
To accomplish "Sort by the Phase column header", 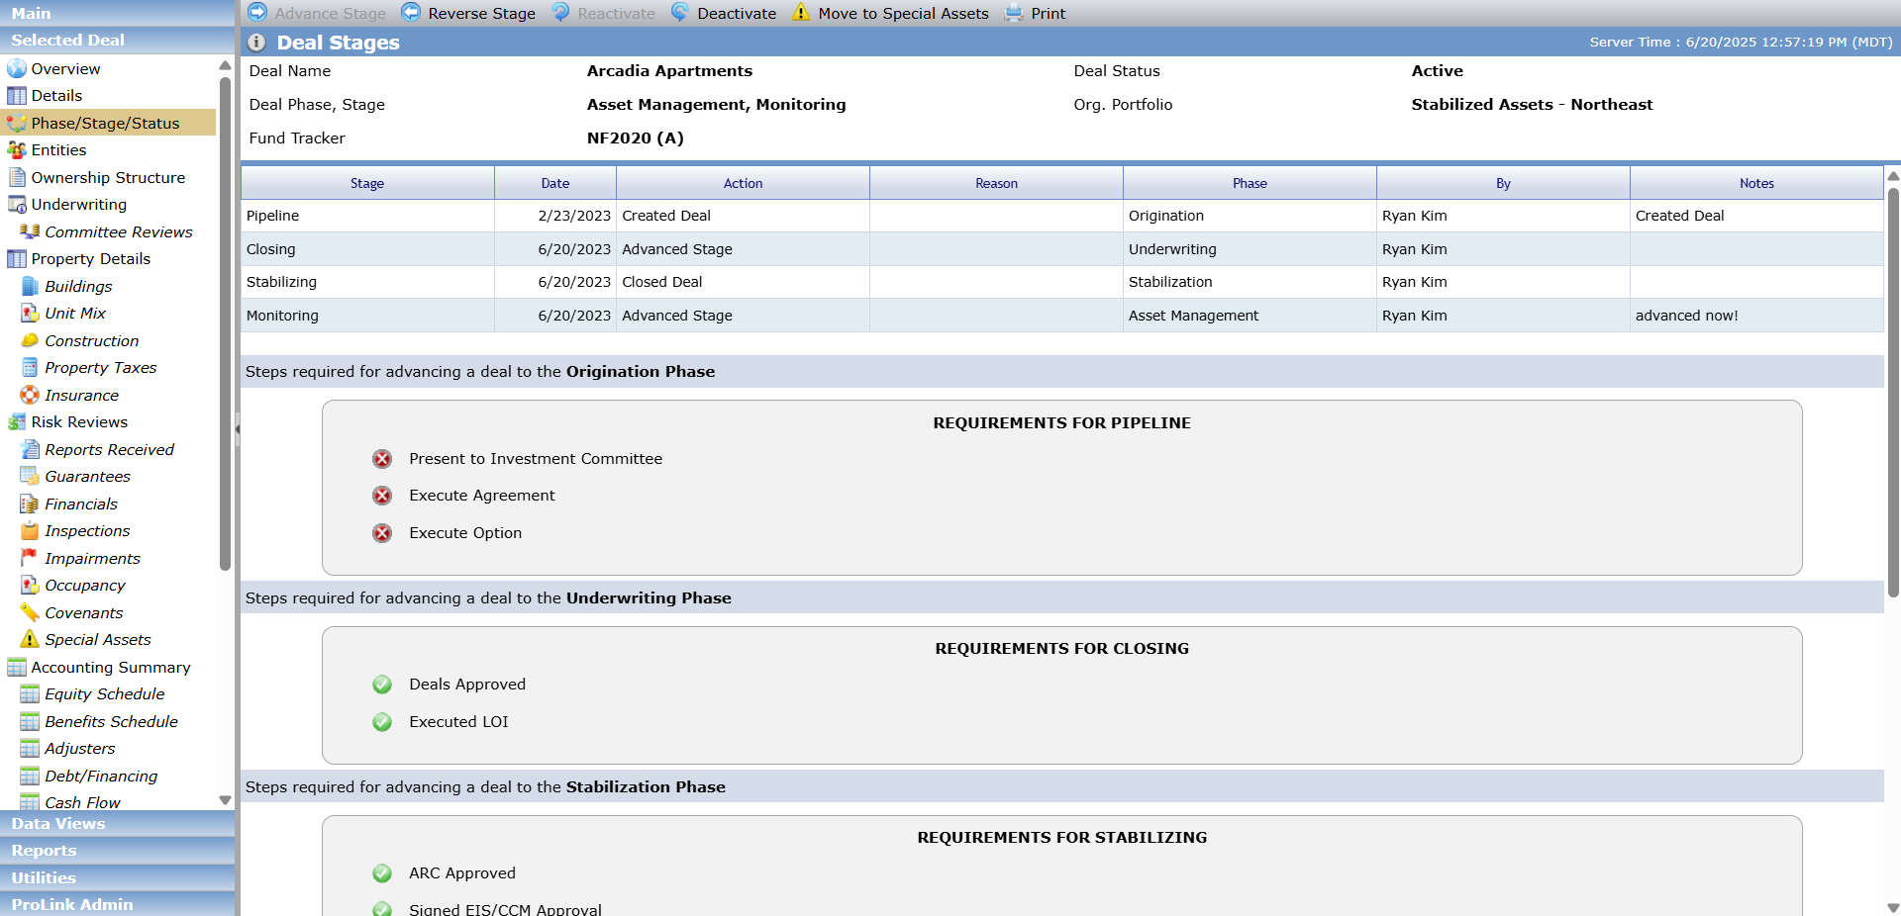I will (x=1251, y=183).
